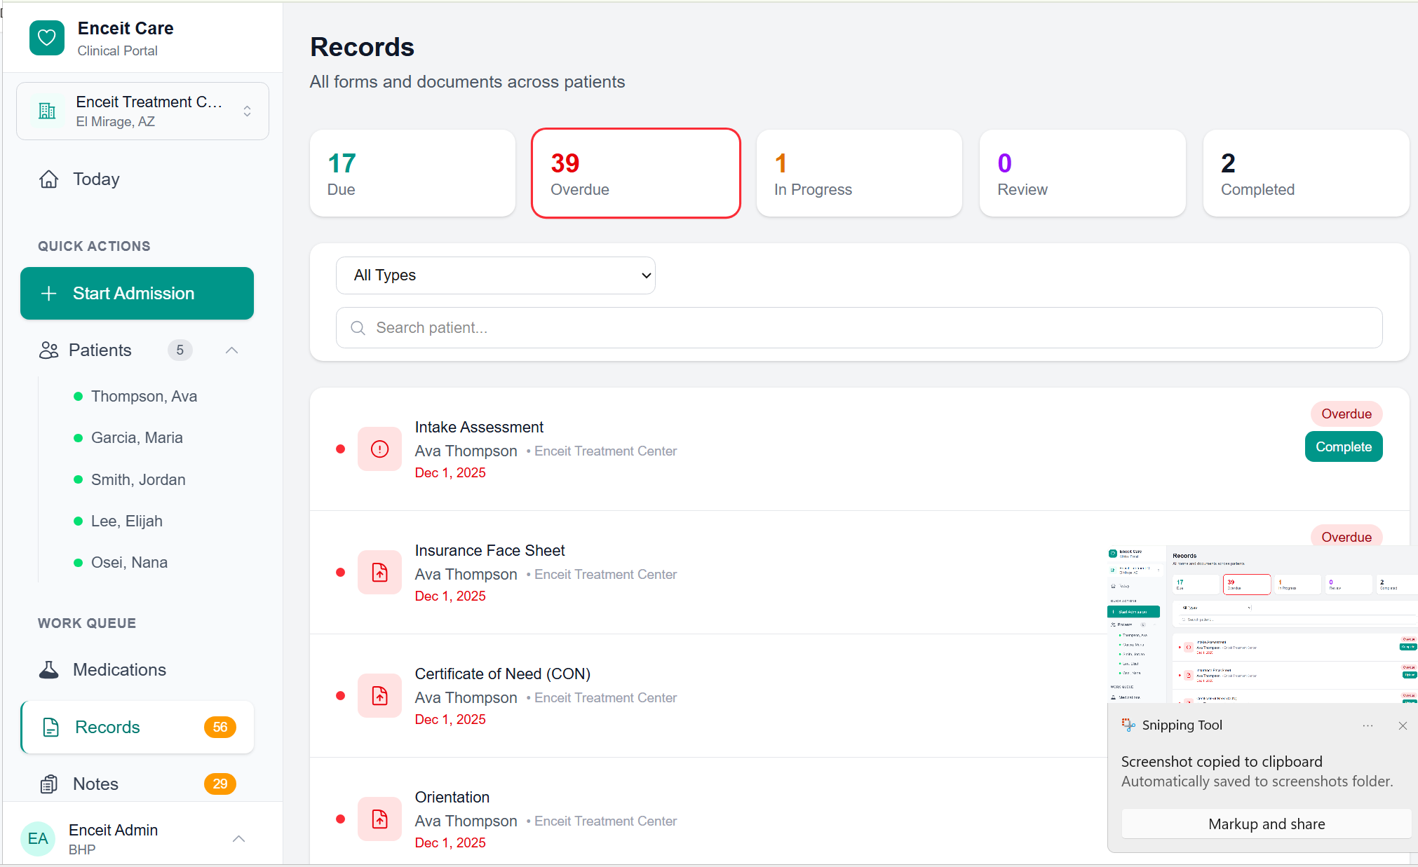The width and height of the screenshot is (1418, 867).
Task: Dismiss the Snipping Tool notification
Action: tap(1403, 726)
